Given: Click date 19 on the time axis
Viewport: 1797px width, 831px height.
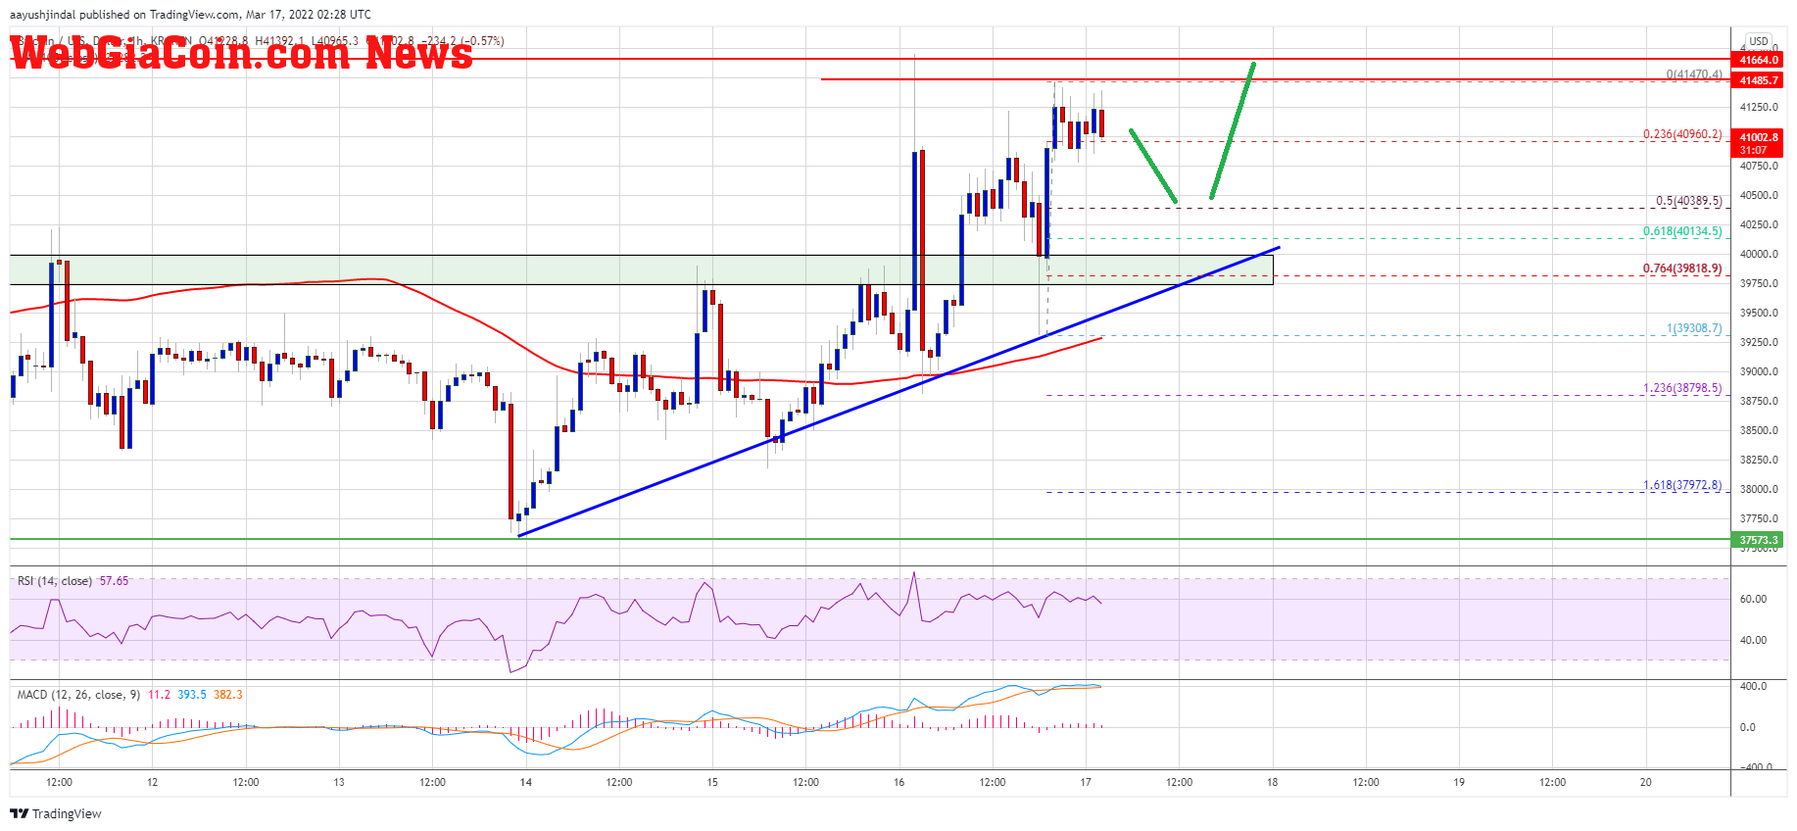Looking at the screenshot, I should pyautogui.click(x=1459, y=782).
